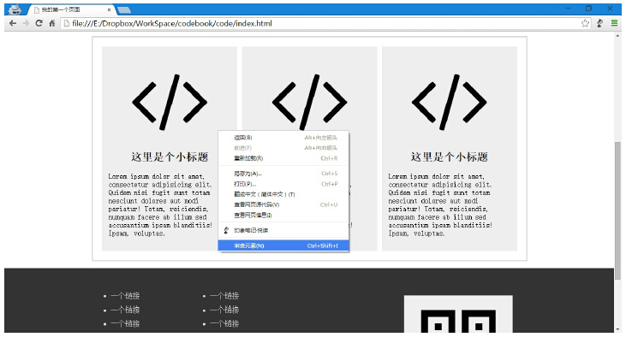Image resolution: width=626 pixels, height=337 pixels.
Task: Click the scrollbar up arrow
Action: pos(618,35)
